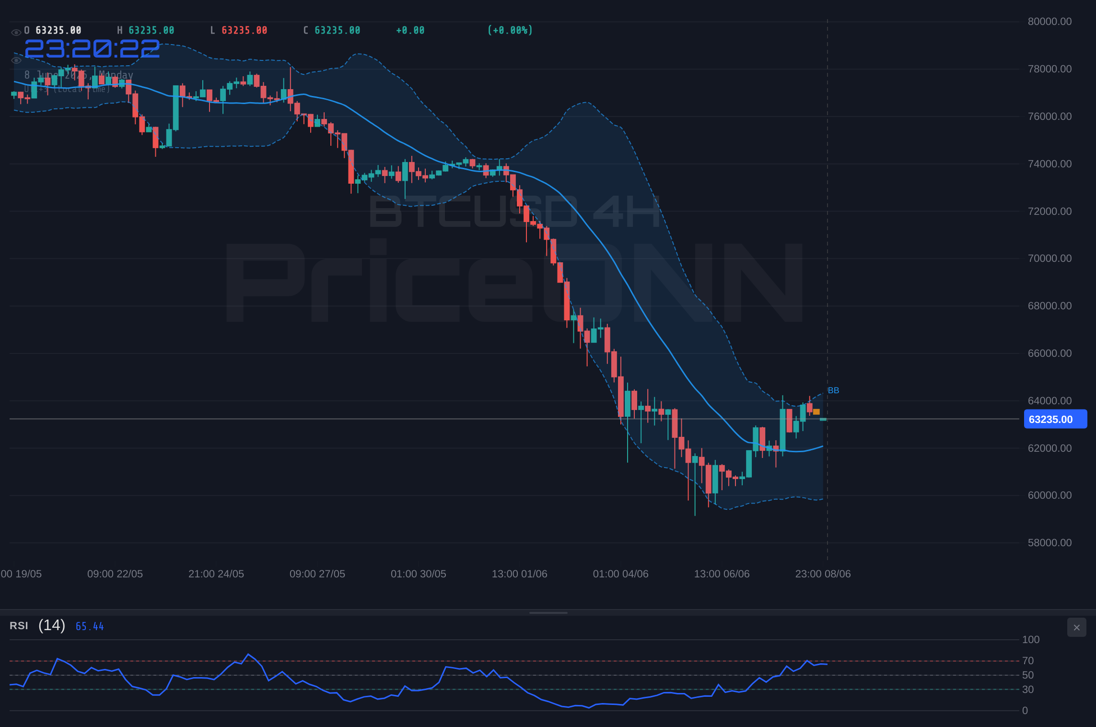The height and width of the screenshot is (727, 1096).
Task: Click the RSI indicator title
Action: click(x=19, y=626)
